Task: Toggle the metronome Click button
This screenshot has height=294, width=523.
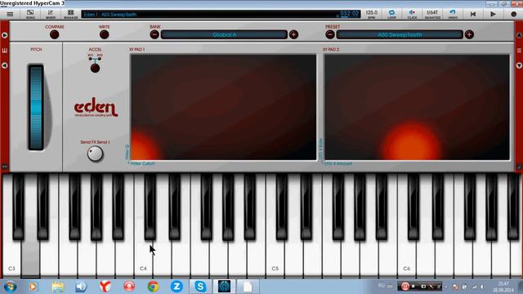Action: point(412,15)
